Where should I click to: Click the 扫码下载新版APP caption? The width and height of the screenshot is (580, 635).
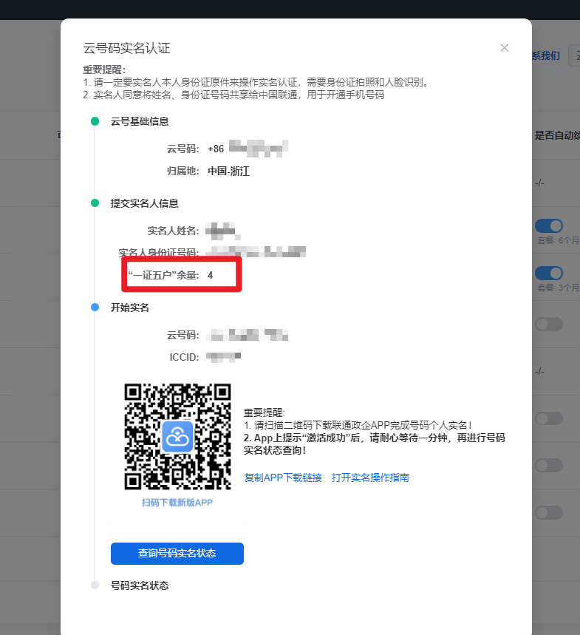(x=177, y=503)
